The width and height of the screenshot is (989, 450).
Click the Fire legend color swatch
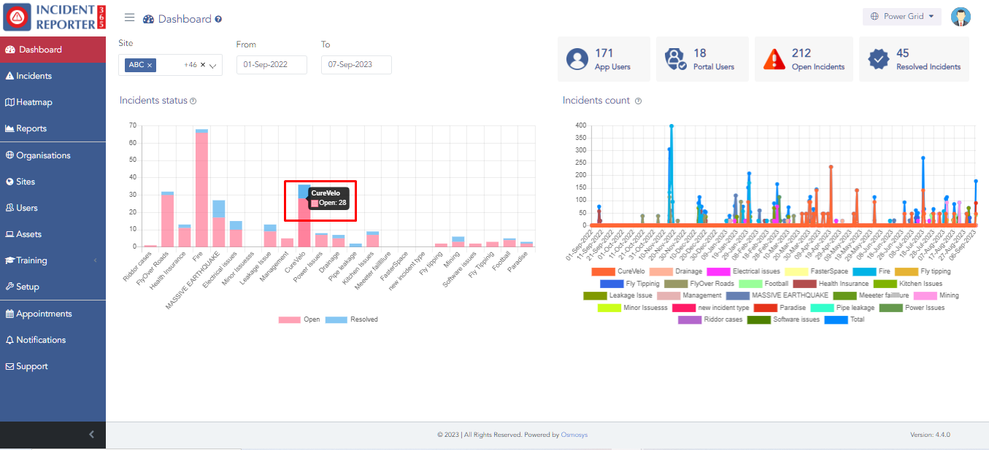pyautogui.click(x=864, y=271)
